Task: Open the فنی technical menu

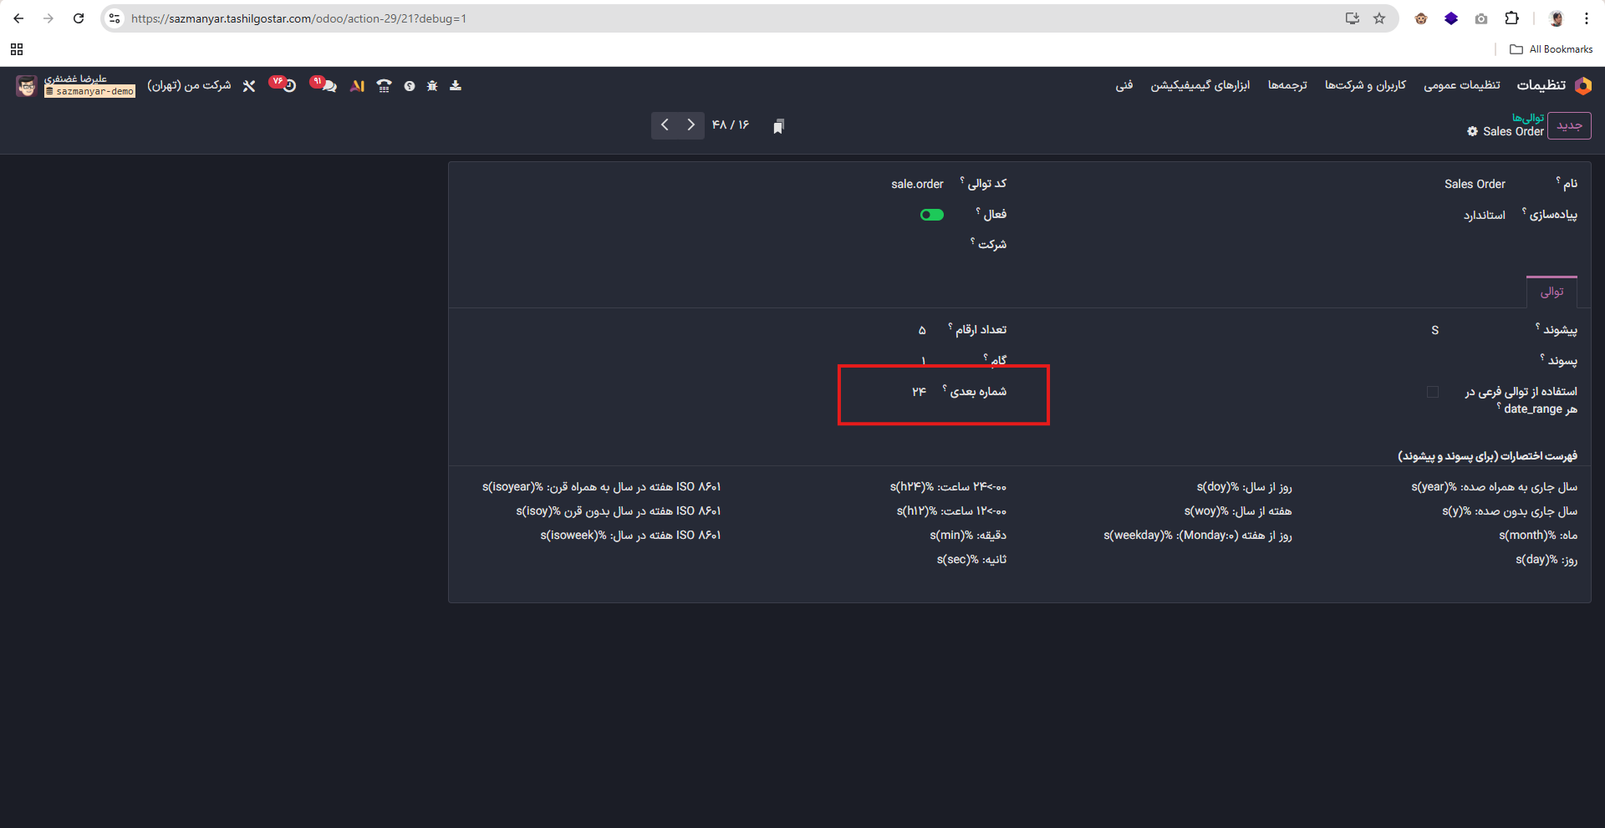Action: click(1124, 85)
